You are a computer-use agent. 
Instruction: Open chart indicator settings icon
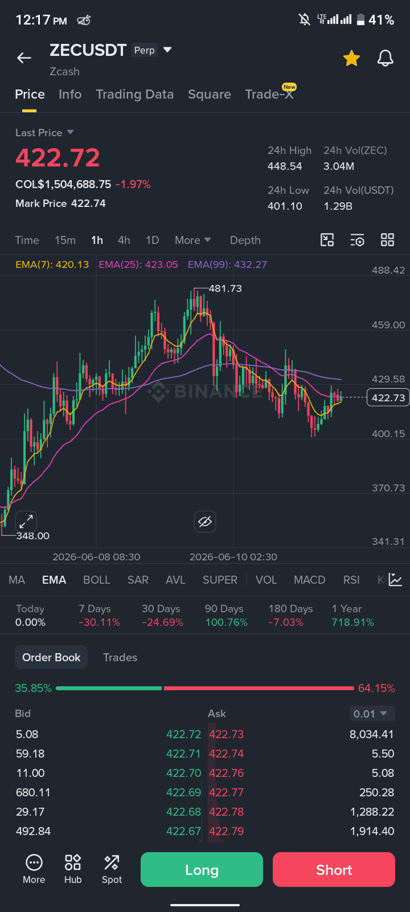tap(357, 240)
